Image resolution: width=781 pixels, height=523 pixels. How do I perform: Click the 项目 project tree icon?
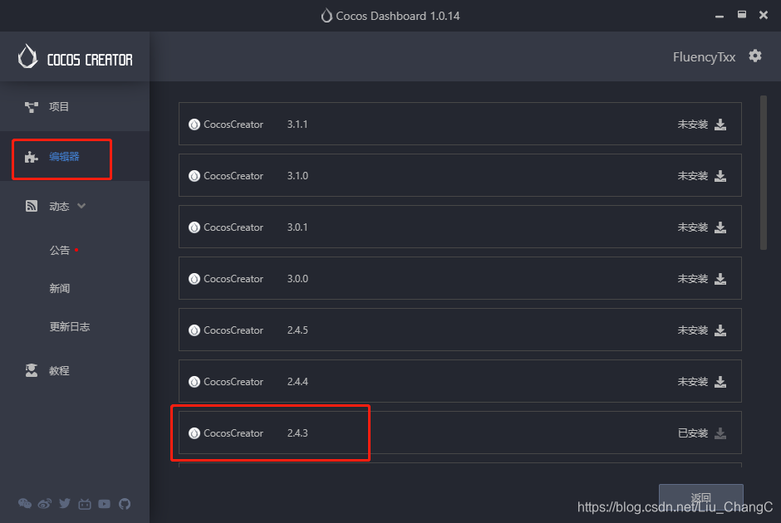point(32,107)
